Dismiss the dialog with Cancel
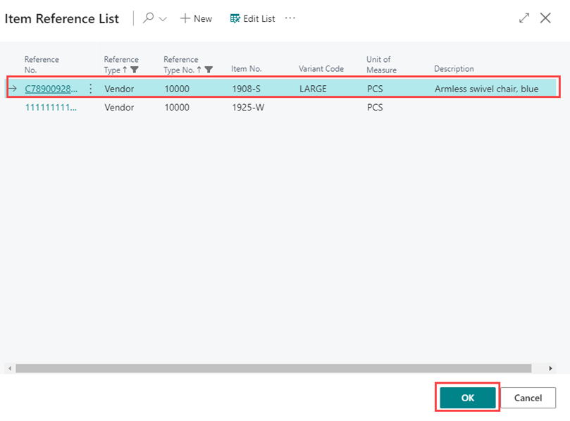The image size is (570, 421). [528, 398]
